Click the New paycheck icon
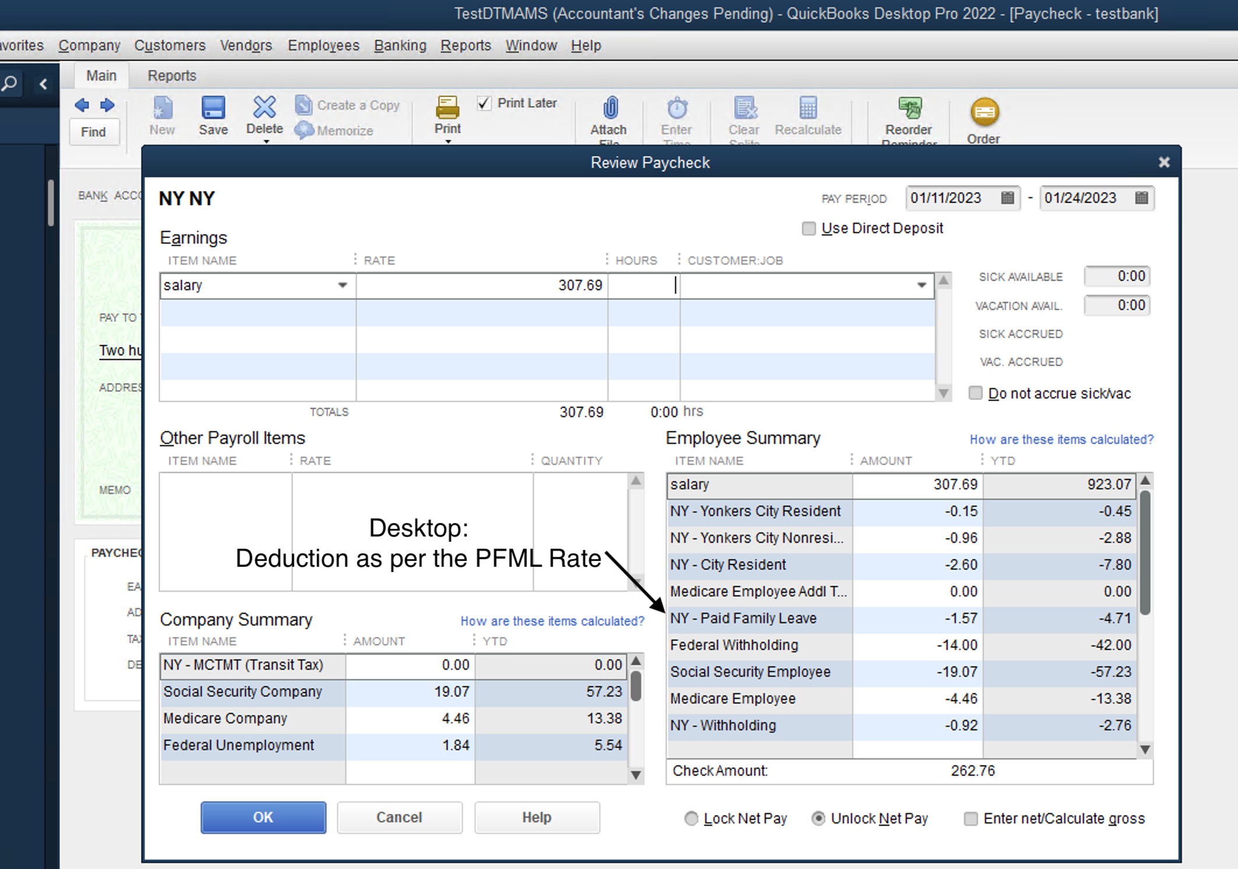Screen dimensions: 1238x869 [162, 108]
